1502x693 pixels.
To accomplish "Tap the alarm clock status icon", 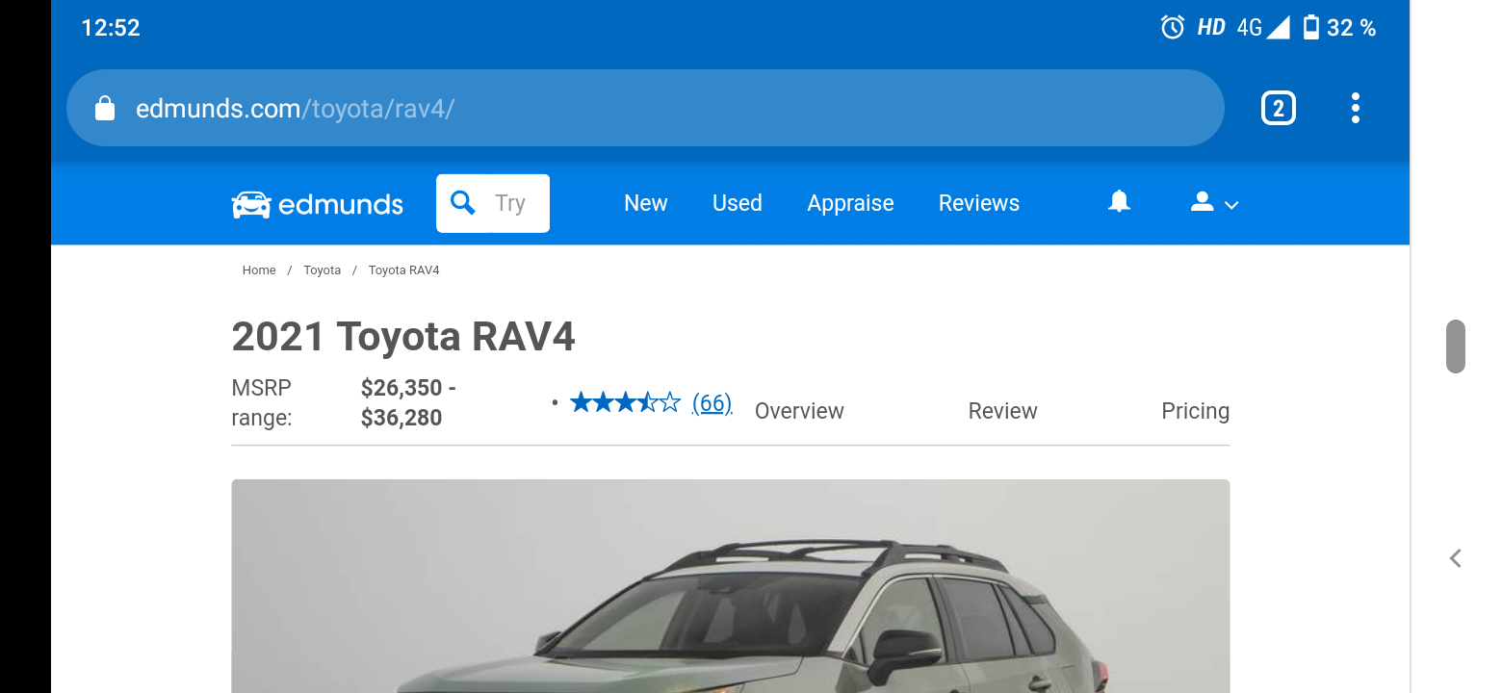I will click(1172, 28).
